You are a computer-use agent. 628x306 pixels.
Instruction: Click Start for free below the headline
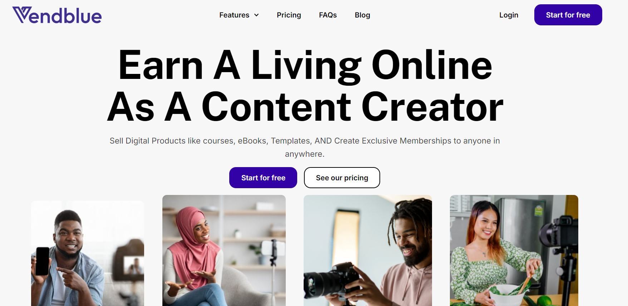[x=263, y=177]
